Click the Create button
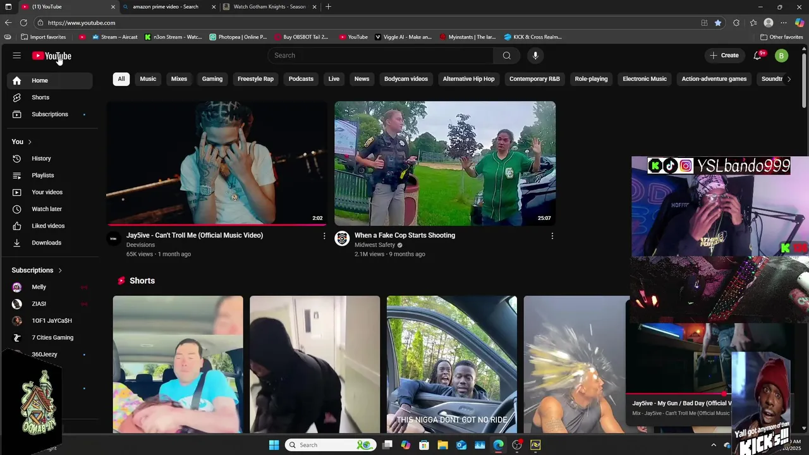This screenshot has width=809, height=455. 724,56
